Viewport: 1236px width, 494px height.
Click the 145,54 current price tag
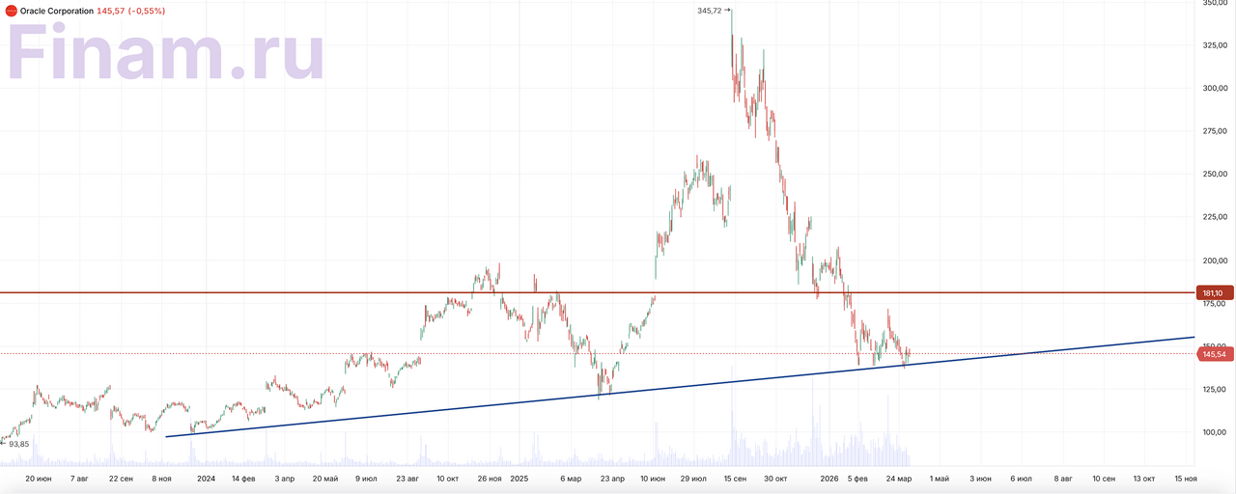(1214, 355)
